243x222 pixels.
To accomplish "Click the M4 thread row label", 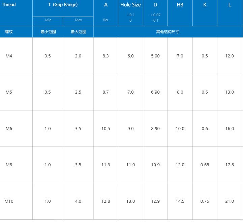I will tap(9, 56).
